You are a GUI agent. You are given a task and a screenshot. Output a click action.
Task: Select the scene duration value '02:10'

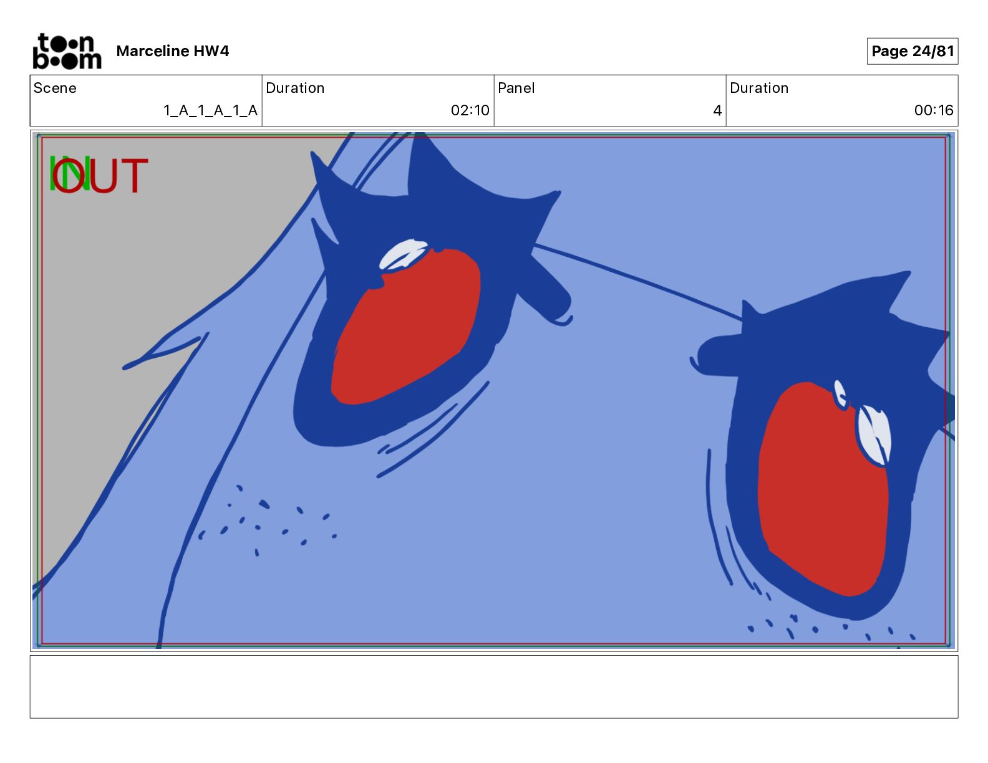[470, 110]
